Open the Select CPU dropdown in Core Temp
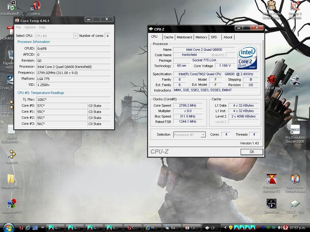This screenshot has width=310, height=232. coord(56,36)
